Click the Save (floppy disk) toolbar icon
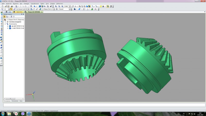Viewport: 206px width, 116px height. 8,6
